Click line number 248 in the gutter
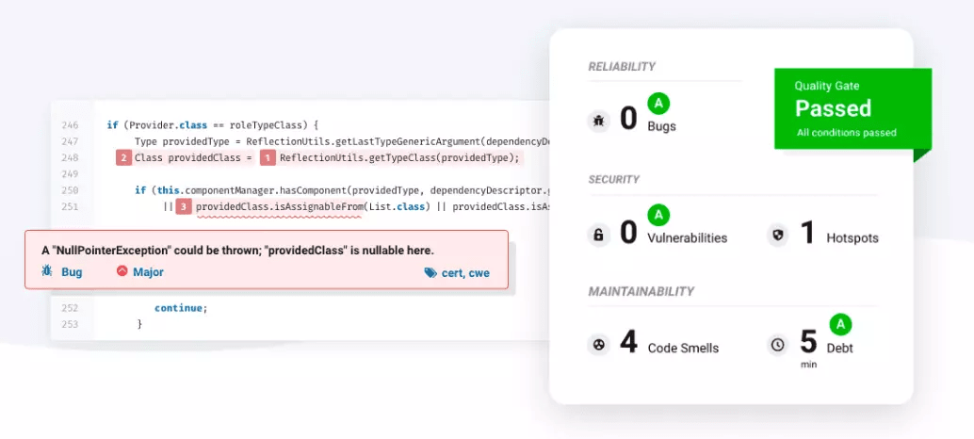This screenshot has height=439, width=974. pyautogui.click(x=70, y=157)
